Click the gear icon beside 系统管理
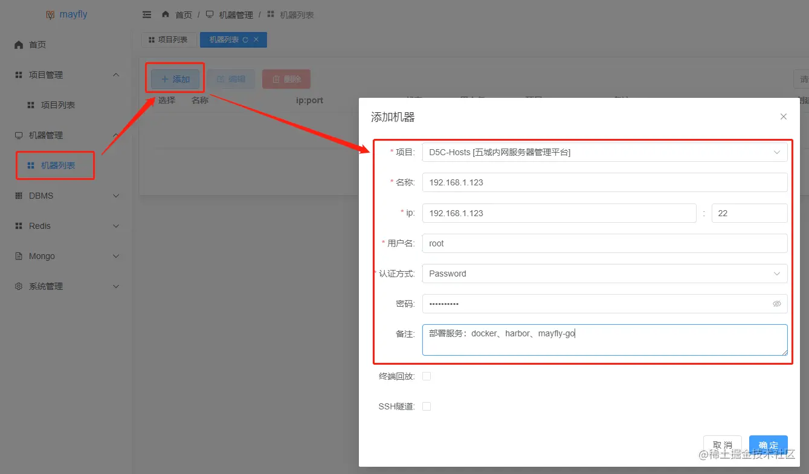The width and height of the screenshot is (809, 474). (x=19, y=286)
